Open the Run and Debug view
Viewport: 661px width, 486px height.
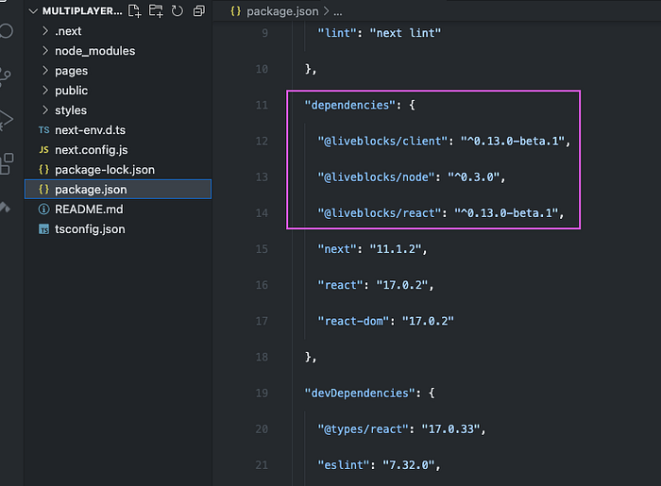point(6,120)
